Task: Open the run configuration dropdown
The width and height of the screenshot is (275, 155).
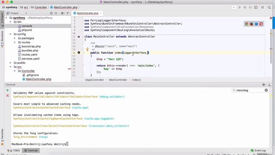Action: [234, 8]
